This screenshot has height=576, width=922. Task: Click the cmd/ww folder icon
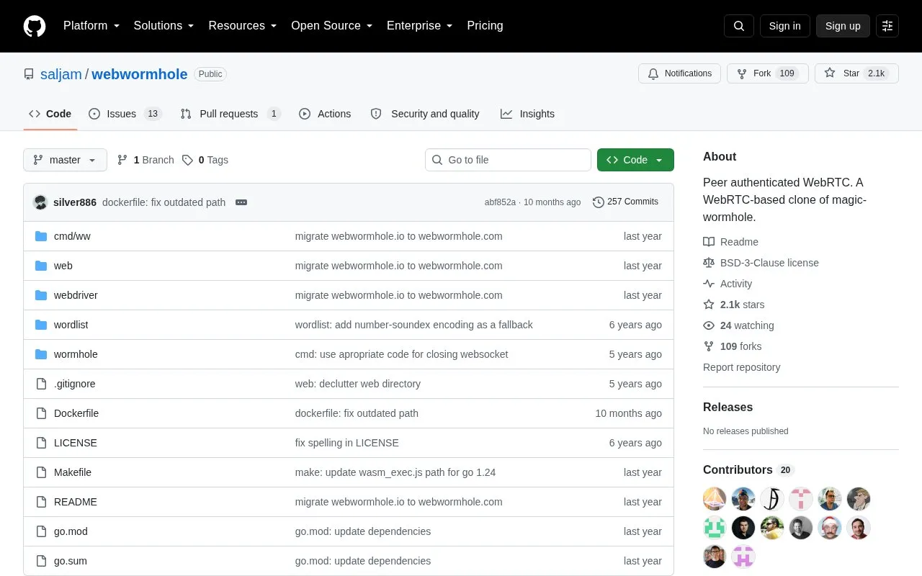point(41,236)
